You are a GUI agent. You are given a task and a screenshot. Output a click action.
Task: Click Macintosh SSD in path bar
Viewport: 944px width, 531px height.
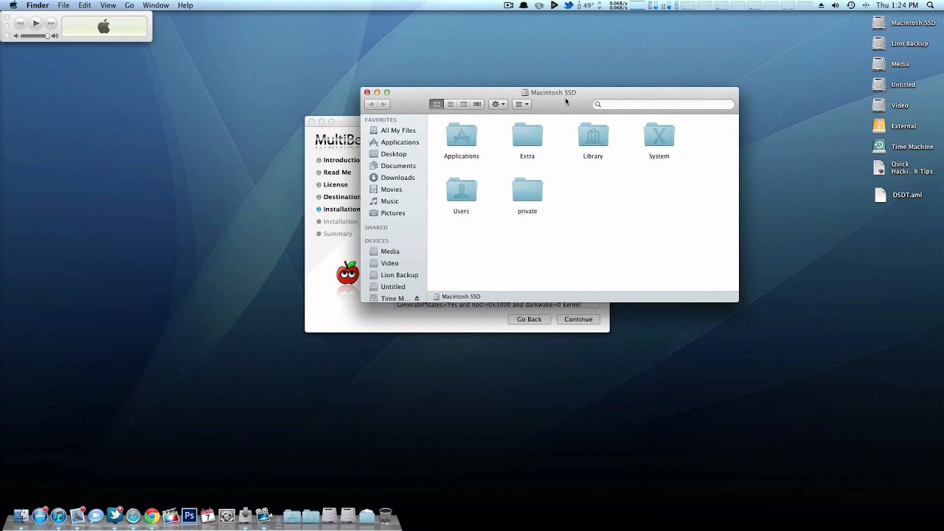tap(457, 296)
